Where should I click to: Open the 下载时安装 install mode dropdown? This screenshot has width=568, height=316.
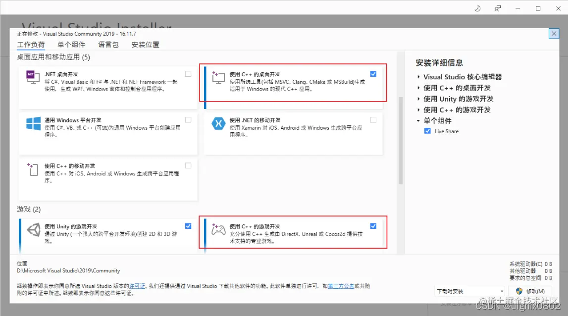point(470,291)
